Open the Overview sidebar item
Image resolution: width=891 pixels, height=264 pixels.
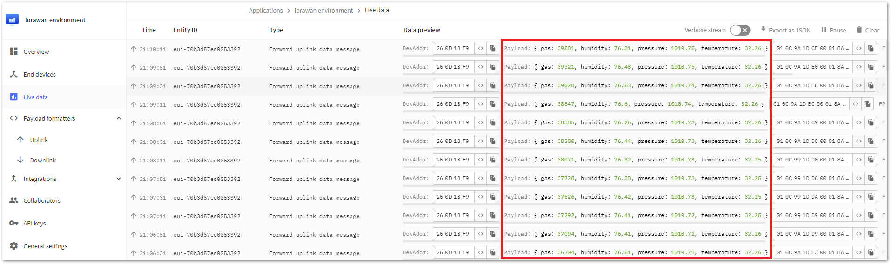tap(36, 52)
